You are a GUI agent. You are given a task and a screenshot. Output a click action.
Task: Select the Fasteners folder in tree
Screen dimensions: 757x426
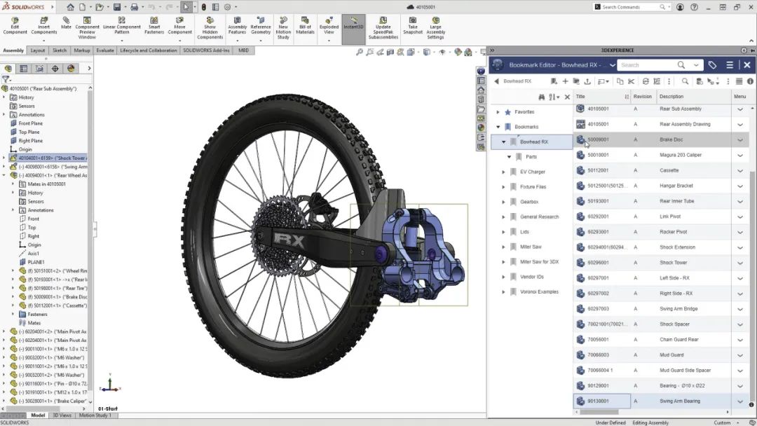[37, 314]
